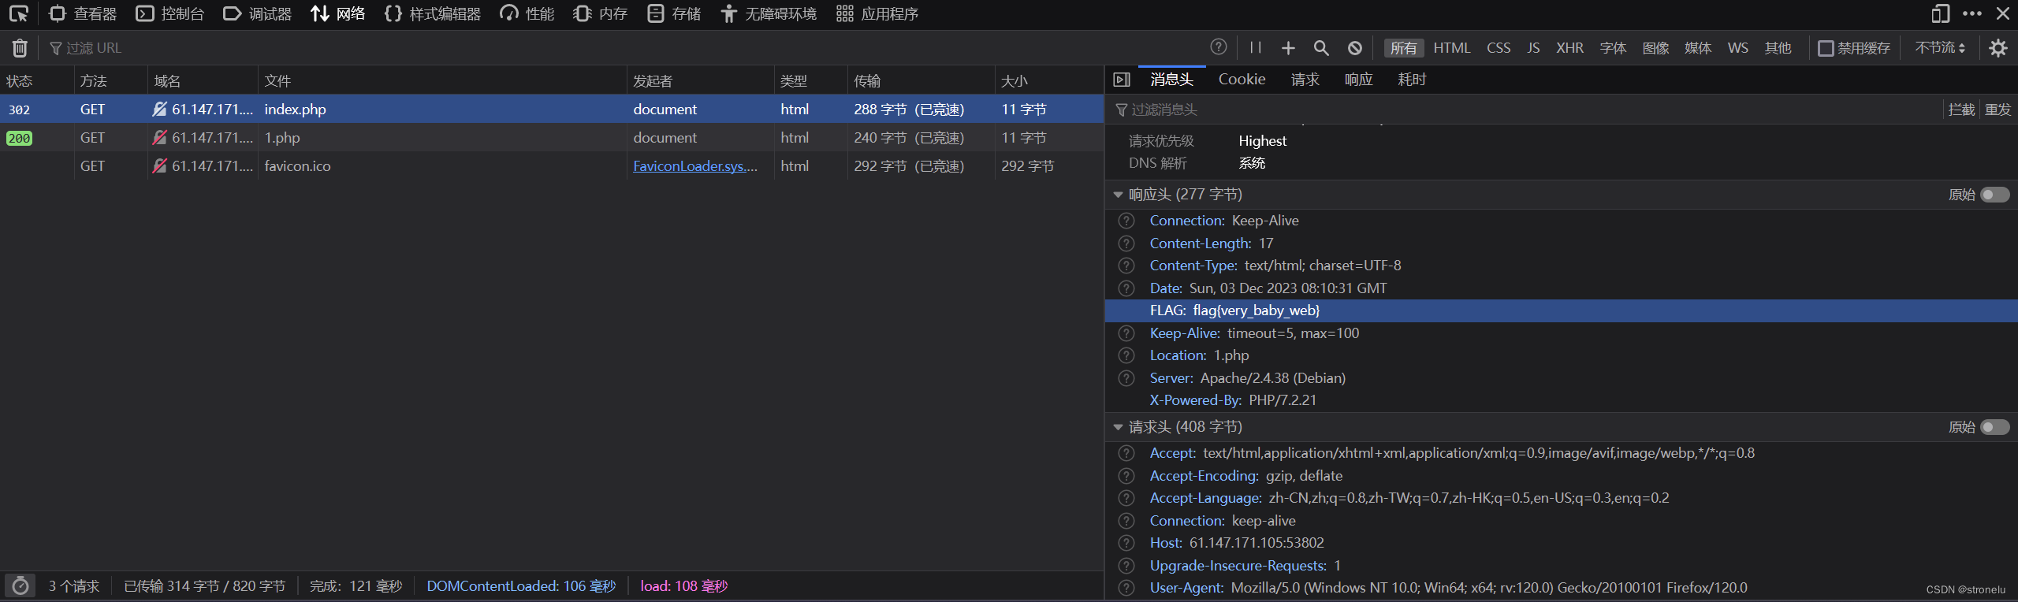Switch to the 控制台 console tab
This screenshot has height=602, width=2018.
click(x=170, y=14)
